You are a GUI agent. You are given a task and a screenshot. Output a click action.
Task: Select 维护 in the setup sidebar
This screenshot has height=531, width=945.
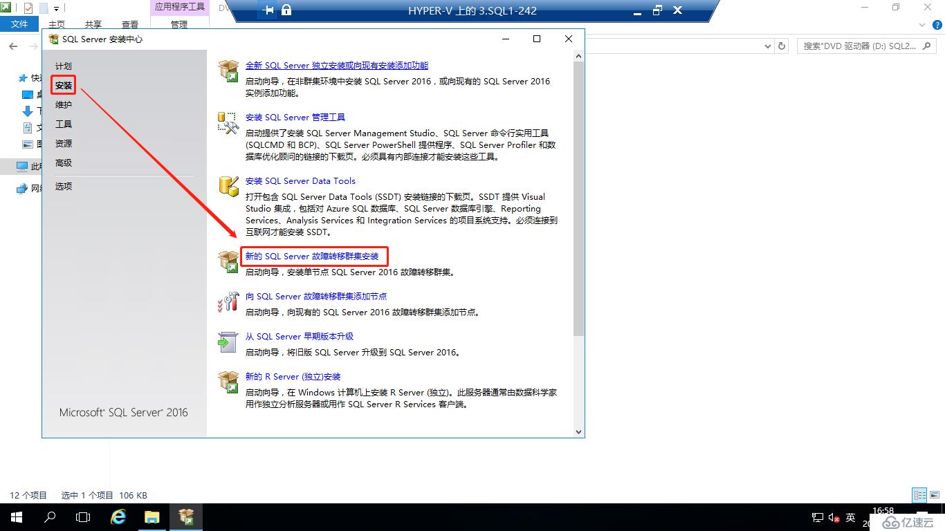(64, 105)
